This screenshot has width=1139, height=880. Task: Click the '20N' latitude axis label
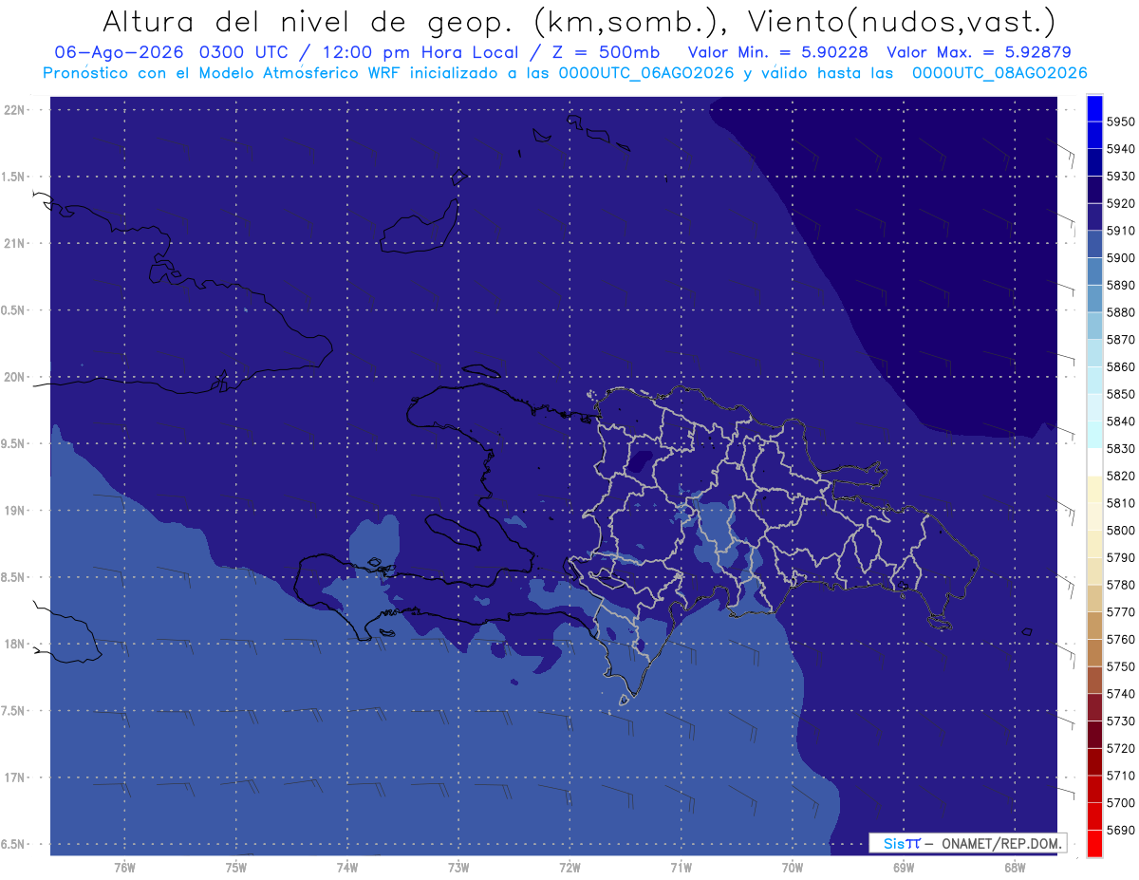pos(14,377)
